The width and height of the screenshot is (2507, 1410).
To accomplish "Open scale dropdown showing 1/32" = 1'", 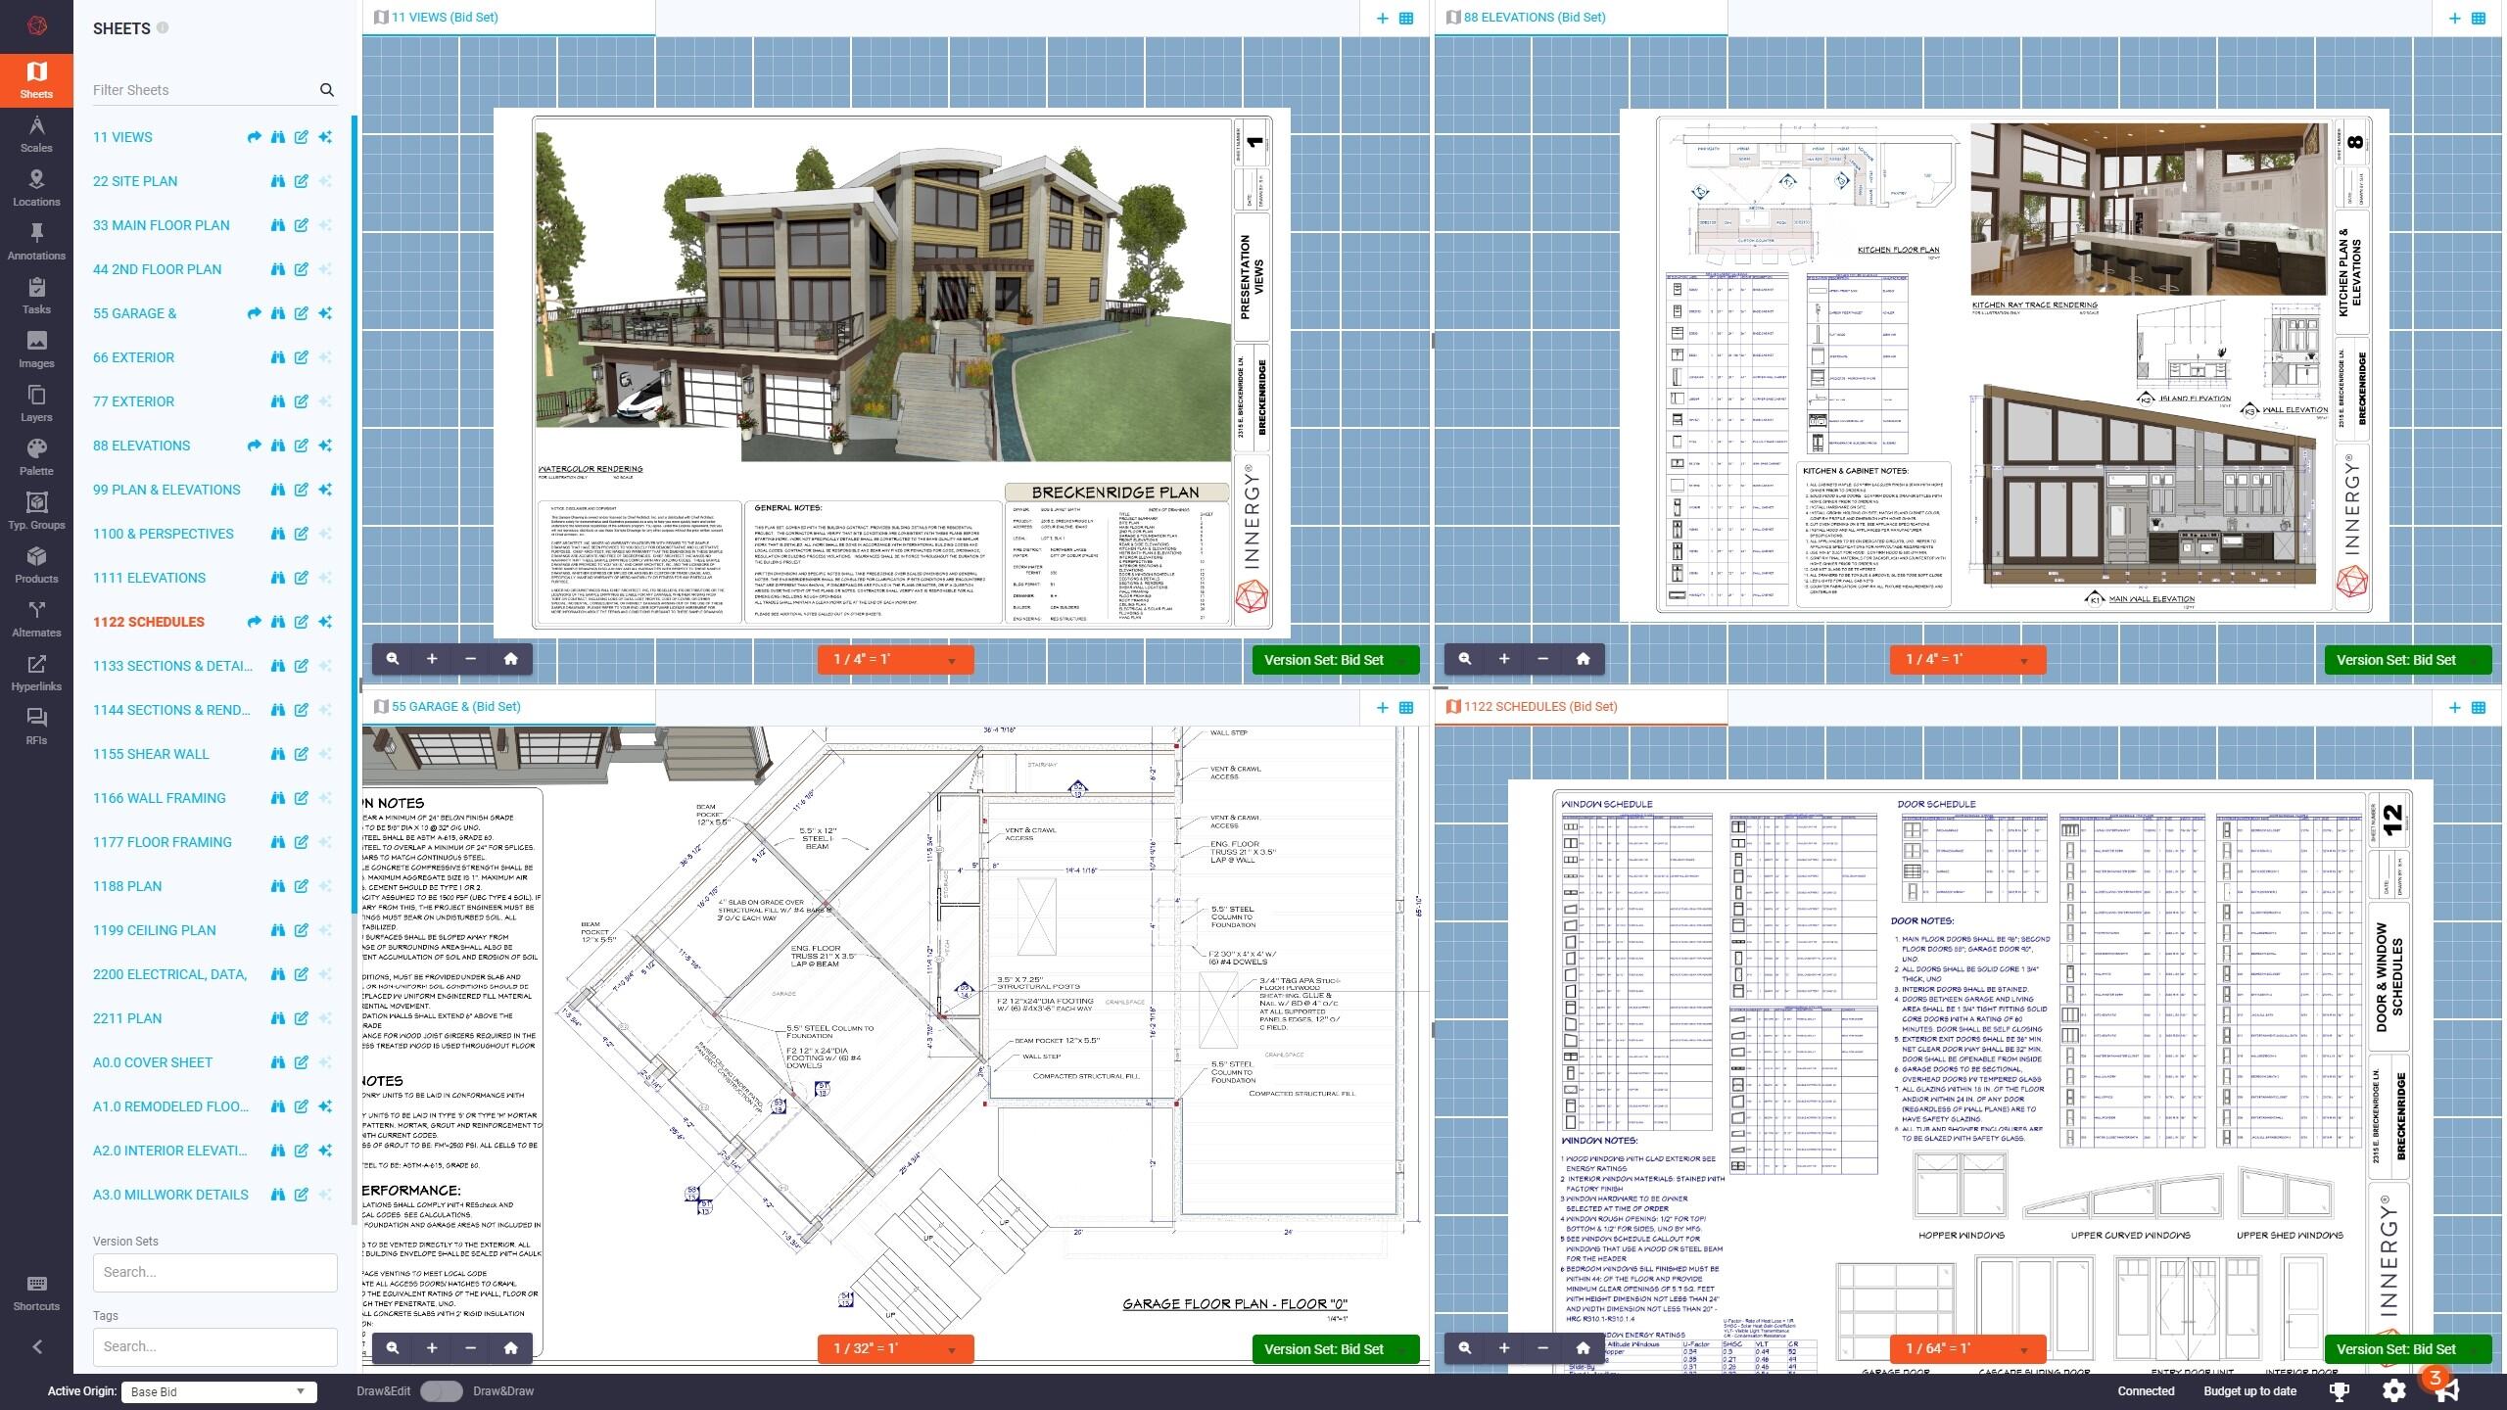I will [x=895, y=1348].
